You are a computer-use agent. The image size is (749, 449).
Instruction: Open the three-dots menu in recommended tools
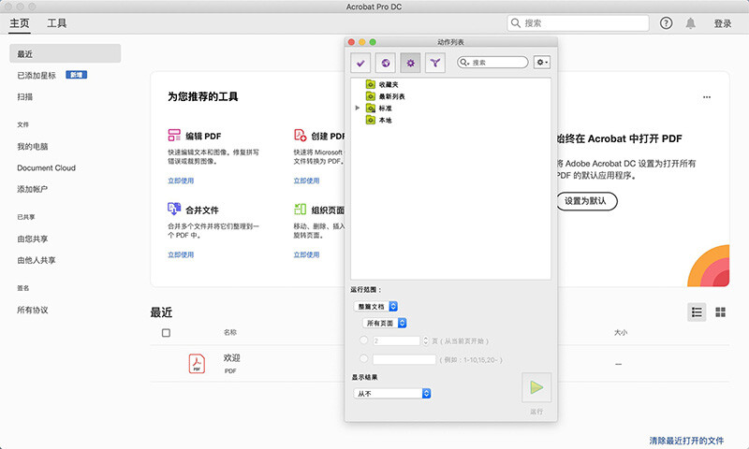[x=707, y=97]
